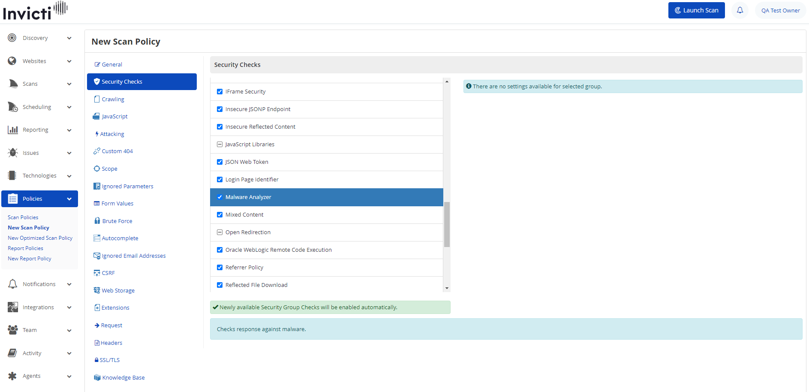Click the security checks list scrollbar thumb
This screenshot has height=392, width=809.
[447, 224]
